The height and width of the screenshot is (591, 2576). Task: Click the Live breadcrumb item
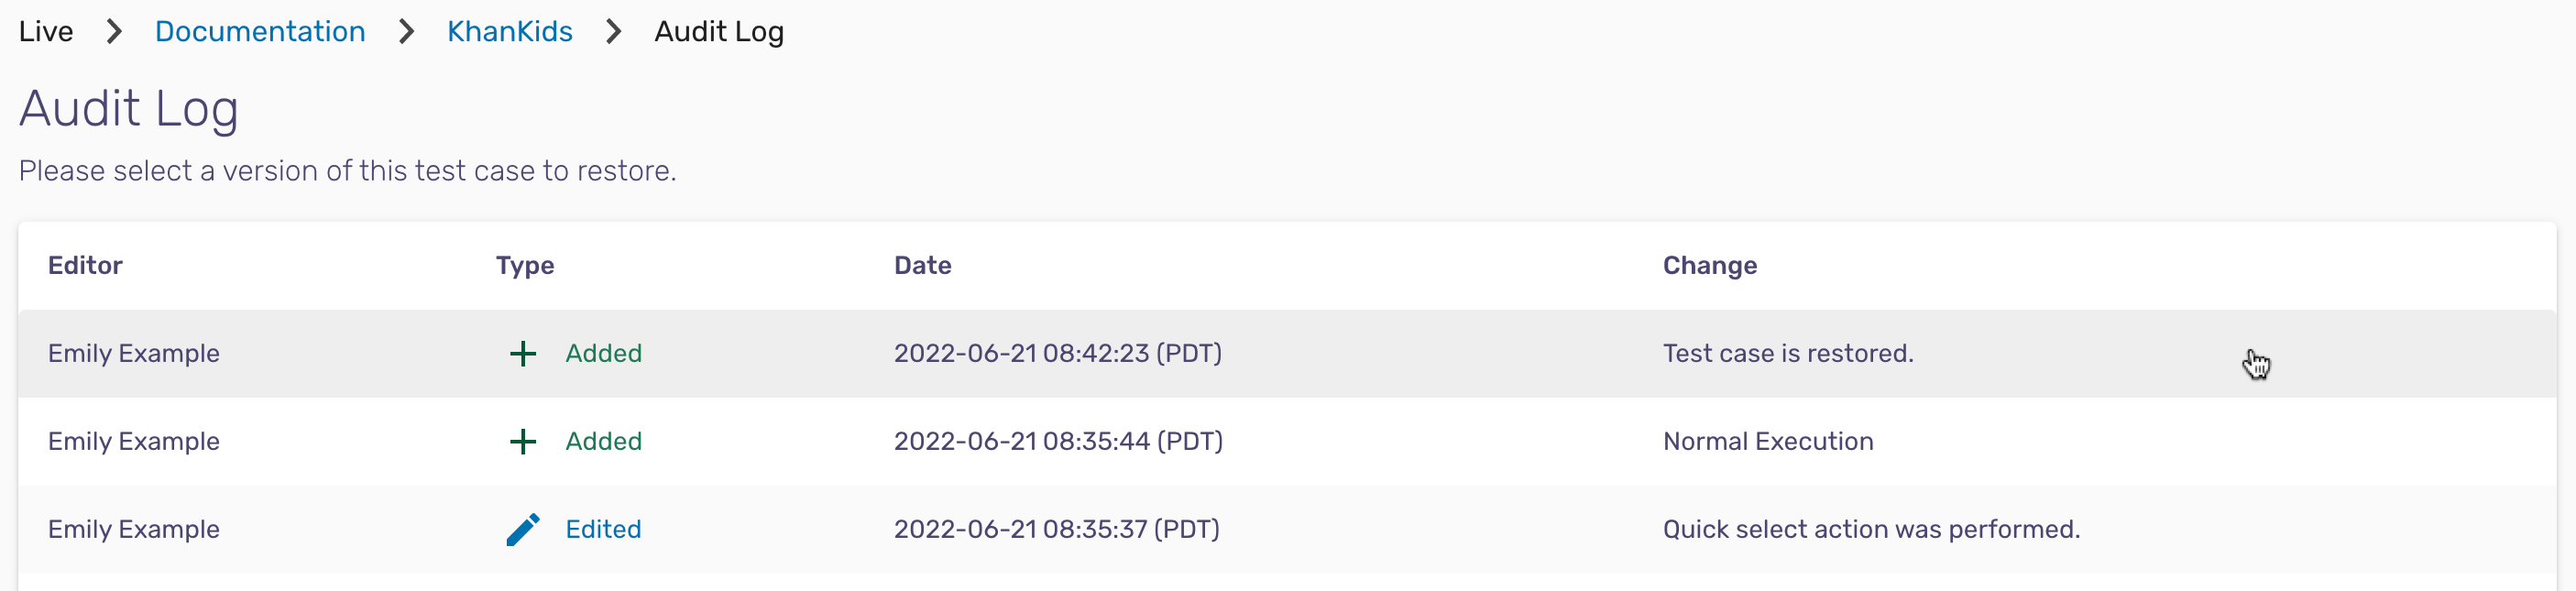coord(46,32)
